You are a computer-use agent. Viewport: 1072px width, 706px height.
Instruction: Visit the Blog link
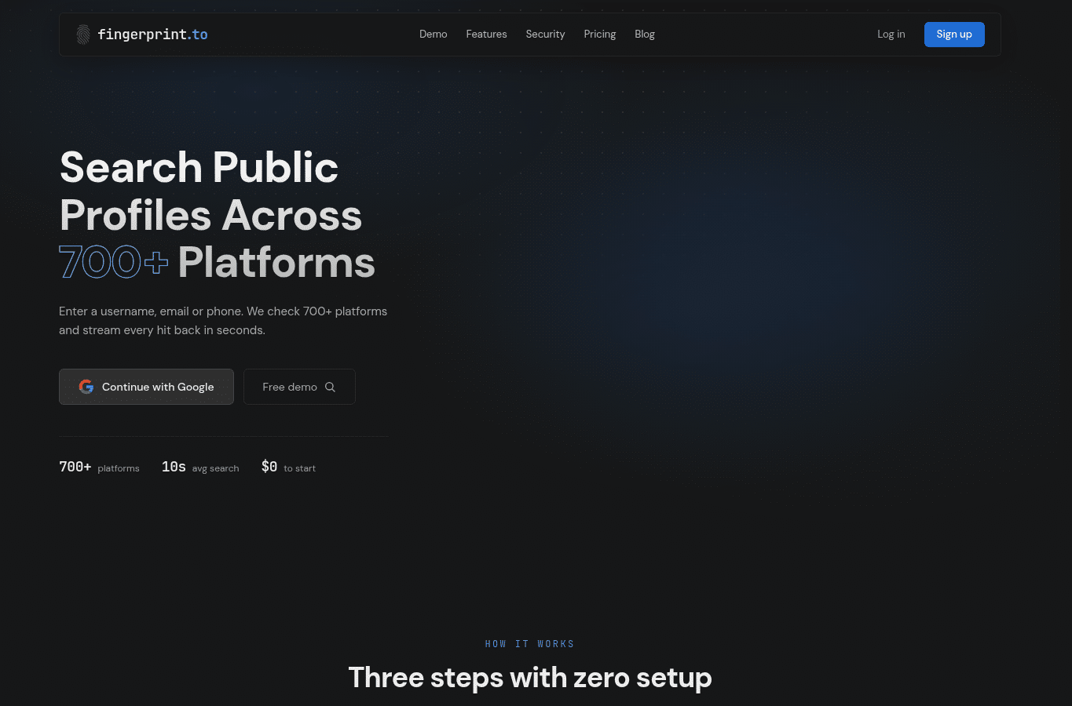645,35
